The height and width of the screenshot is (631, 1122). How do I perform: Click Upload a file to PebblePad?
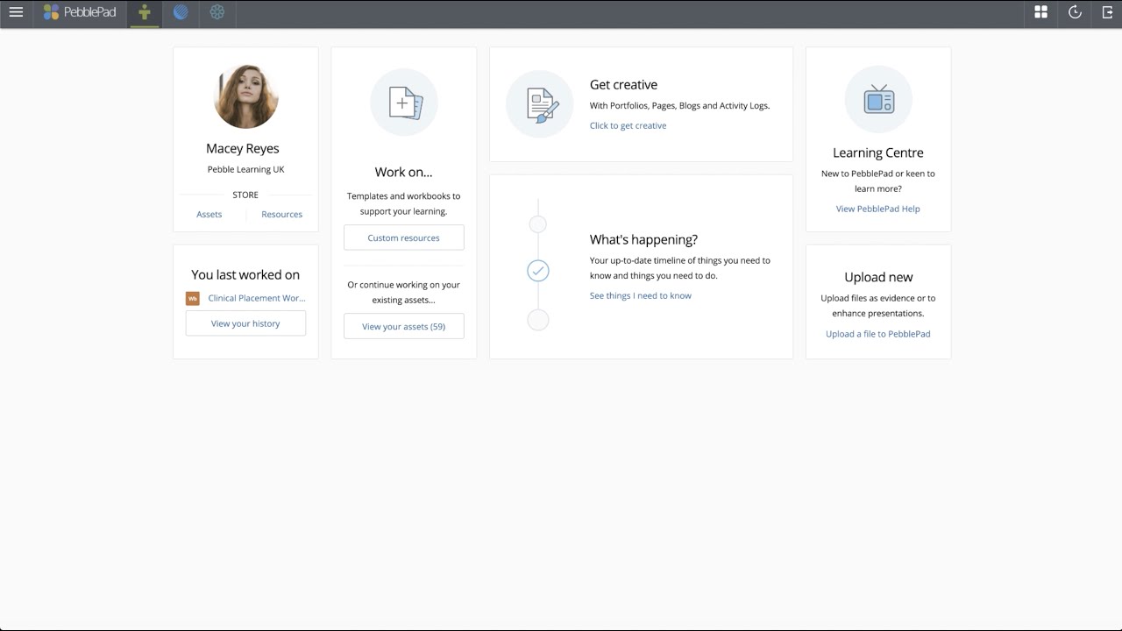point(878,334)
